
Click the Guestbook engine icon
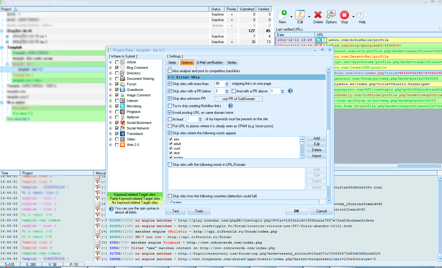pyautogui.click(x=122, y=90)
